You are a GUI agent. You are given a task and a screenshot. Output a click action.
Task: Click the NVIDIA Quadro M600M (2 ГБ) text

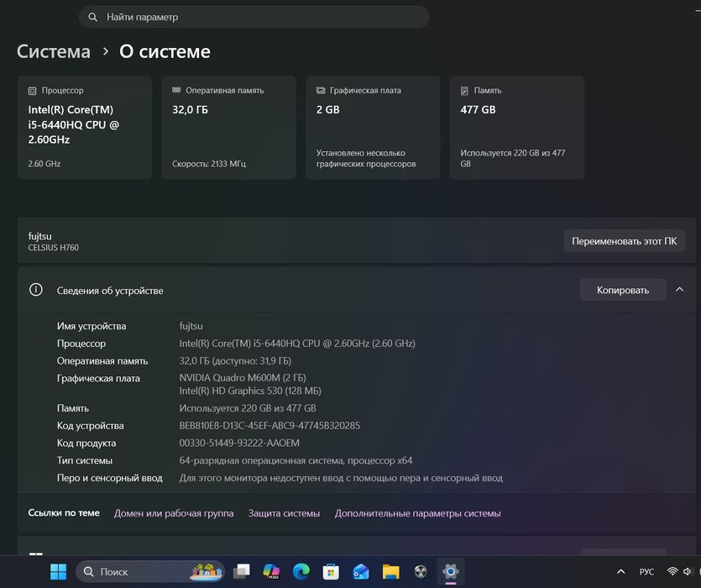[243, 378]
